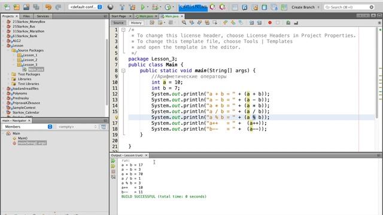Viewport: 383px width, 215px height.
Task: Click the Re-run with different parameters icon
Action: coord(113,166)
